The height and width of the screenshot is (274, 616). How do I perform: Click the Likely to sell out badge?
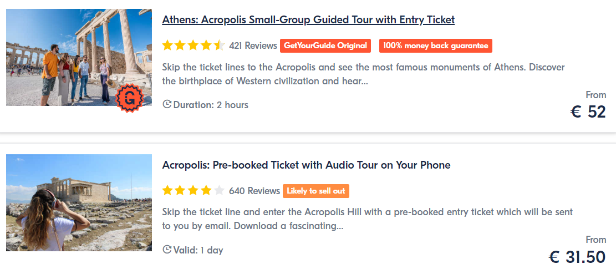coord(316,191)
